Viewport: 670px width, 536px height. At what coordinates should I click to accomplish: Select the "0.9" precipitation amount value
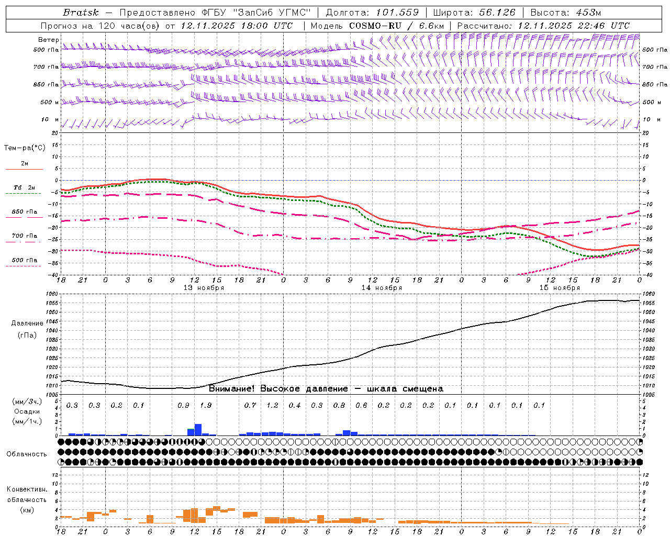click(x=183, y=406)
